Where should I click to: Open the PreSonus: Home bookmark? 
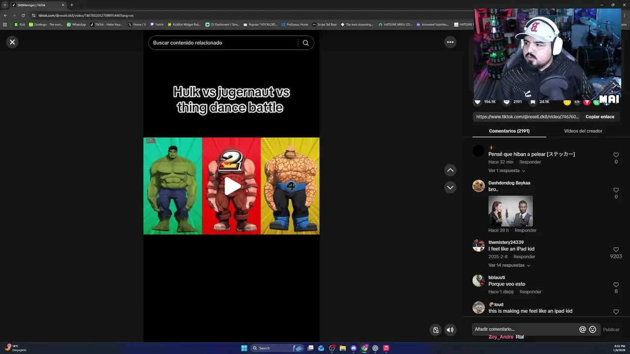[x=295, y=25]
